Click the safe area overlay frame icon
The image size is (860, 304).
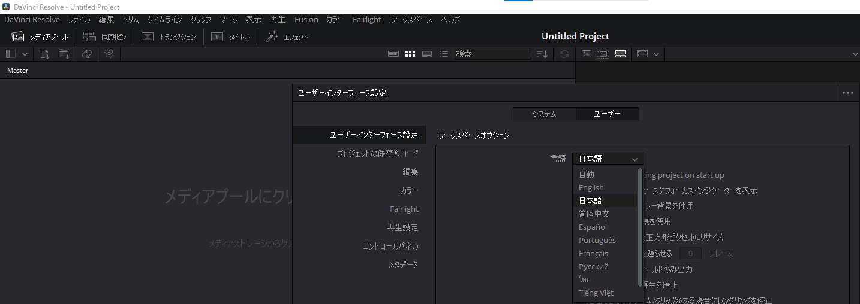tap(642, 54)
